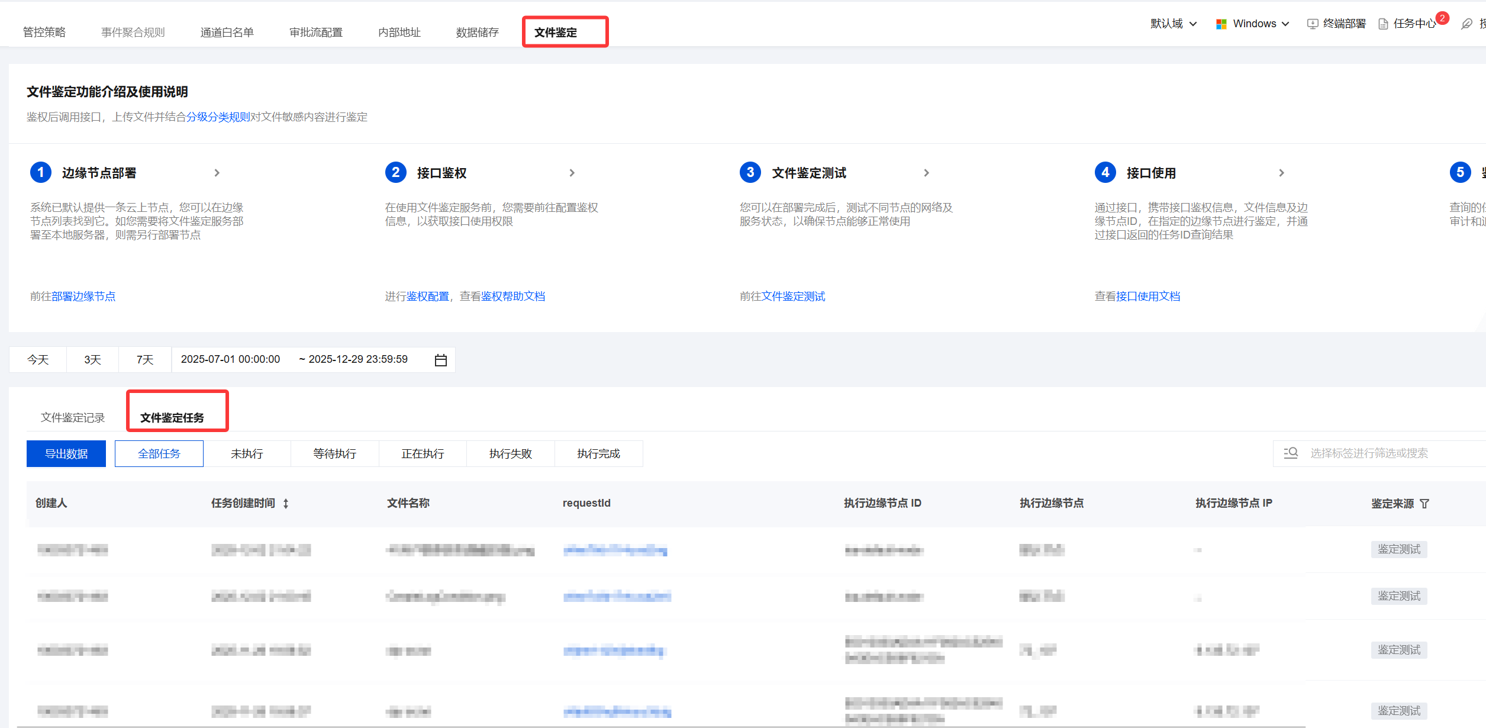The image size is (1486, 728).
Task: Expand the 文件鉴定测试 step chevron
Action: click(x=926, y=173)
